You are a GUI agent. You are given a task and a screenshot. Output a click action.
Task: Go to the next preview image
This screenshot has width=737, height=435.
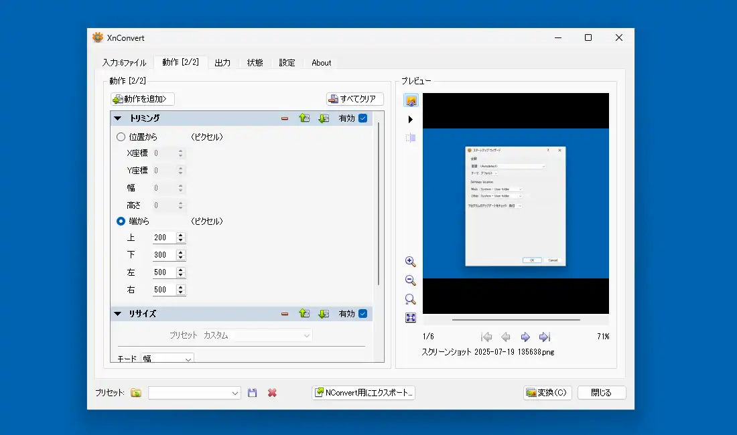[525, 337]
